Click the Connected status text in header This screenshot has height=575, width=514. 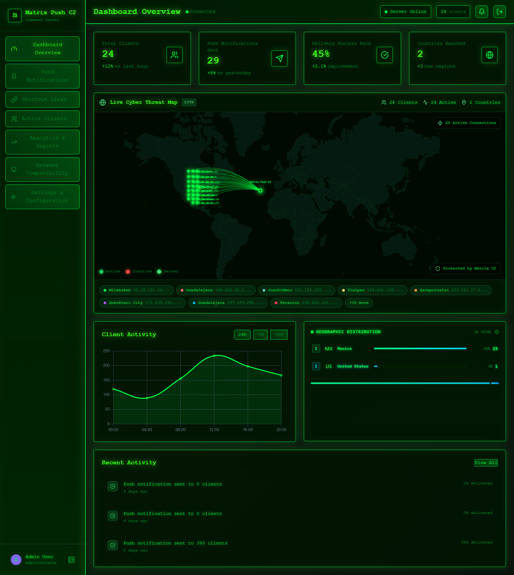pos(202,12)
